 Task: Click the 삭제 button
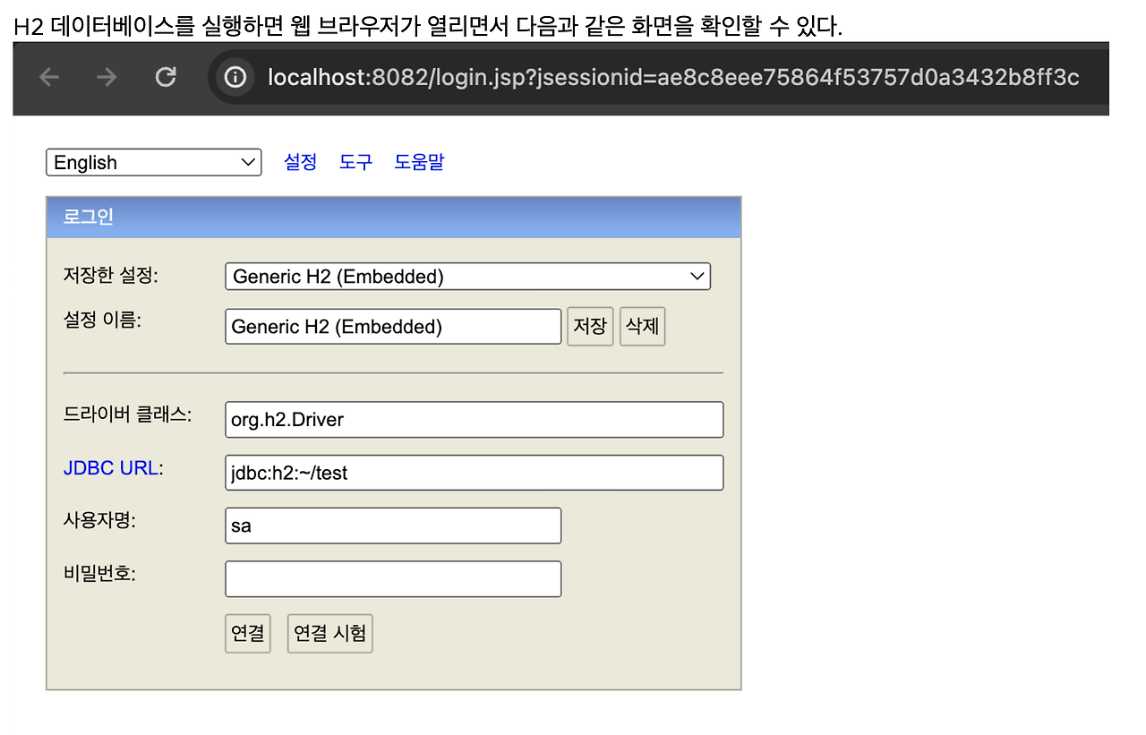643,327
